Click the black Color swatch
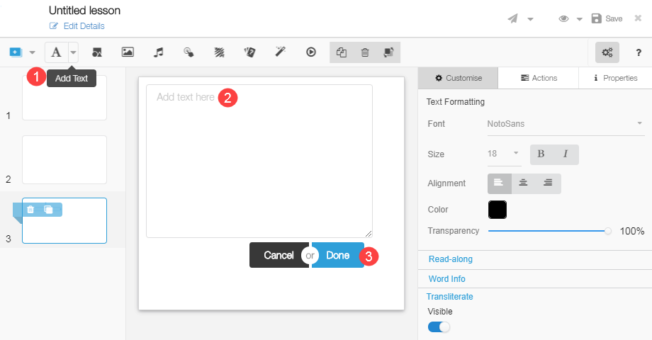Image resolution: width=652 pixels, height=340 pixels. point(498,210)
